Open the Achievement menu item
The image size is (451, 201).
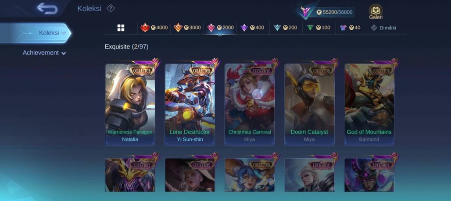click(x=40, y=53)
